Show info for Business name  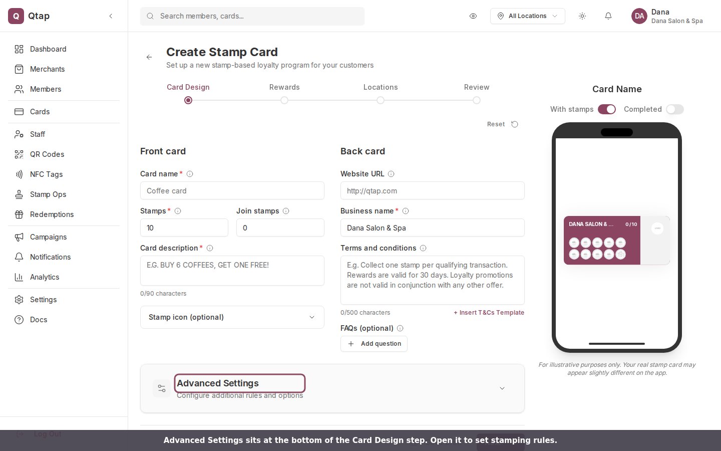click(406, 211)
